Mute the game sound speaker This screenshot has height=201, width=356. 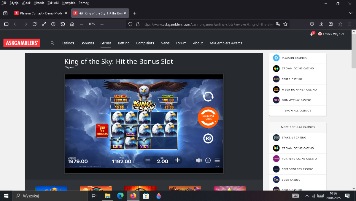(x=198, y=160)
